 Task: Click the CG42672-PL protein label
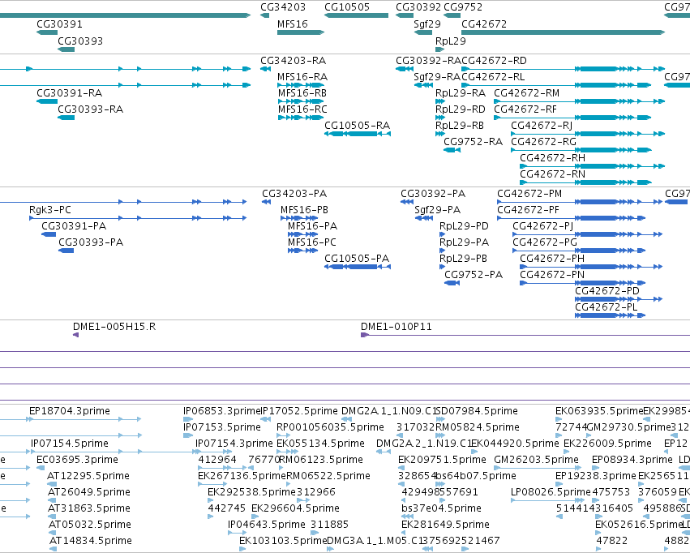coord(606,307)
